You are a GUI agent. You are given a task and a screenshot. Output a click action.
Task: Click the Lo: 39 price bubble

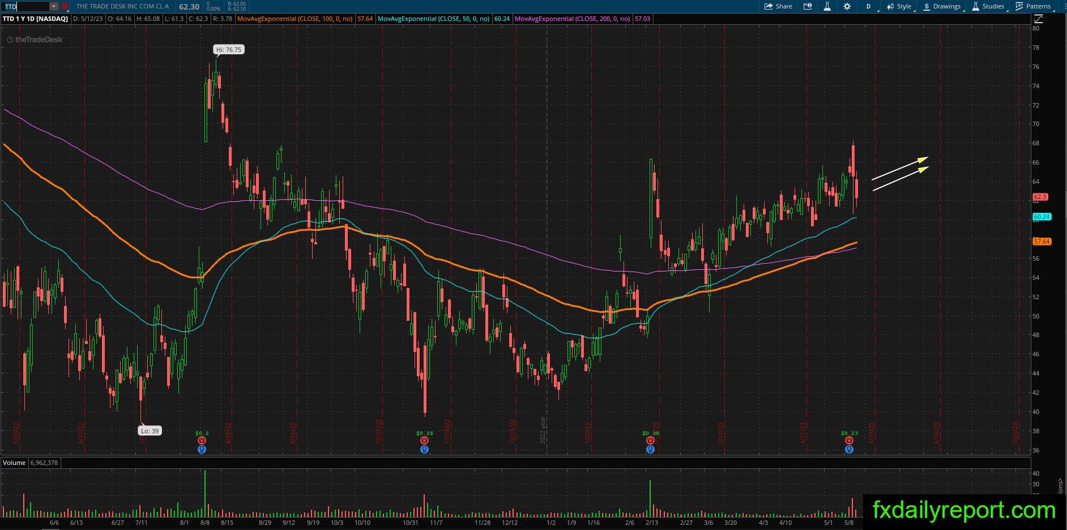[150, 431]
